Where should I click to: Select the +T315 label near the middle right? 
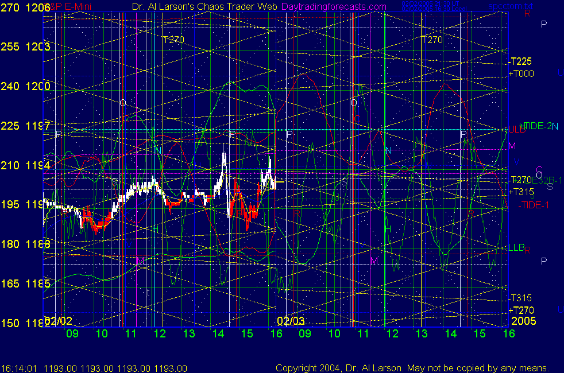coord(521,192)
